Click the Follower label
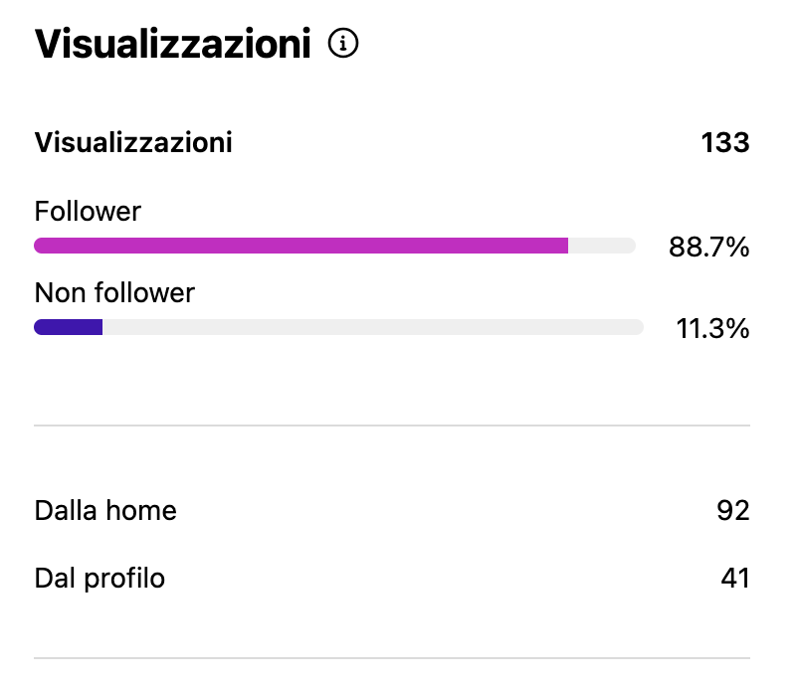The height and width of the screenshot is (684, 800). click(88, 211)
